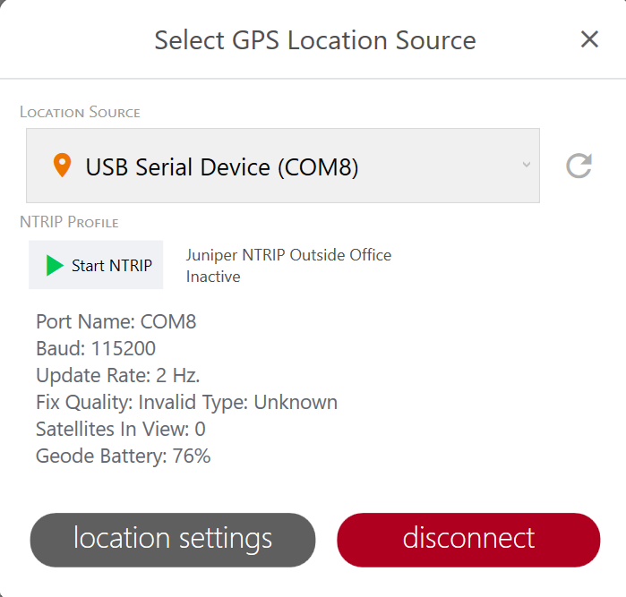Select the Port Name: COM8 line
This screenshot has width=626, height=597.
(116, 322)
